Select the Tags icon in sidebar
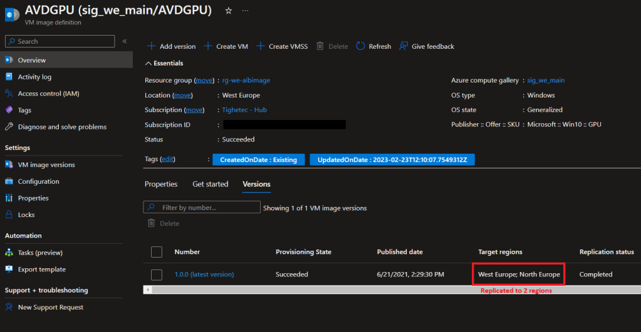Viewport: 641px width, 332px height. [x=9, y=110]
